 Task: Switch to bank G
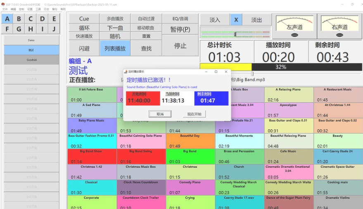19,29
